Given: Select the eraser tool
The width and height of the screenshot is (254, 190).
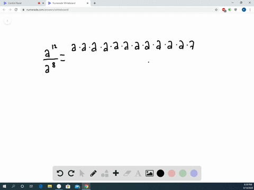Looking at the screenshot, I should (x=127, y=173).
